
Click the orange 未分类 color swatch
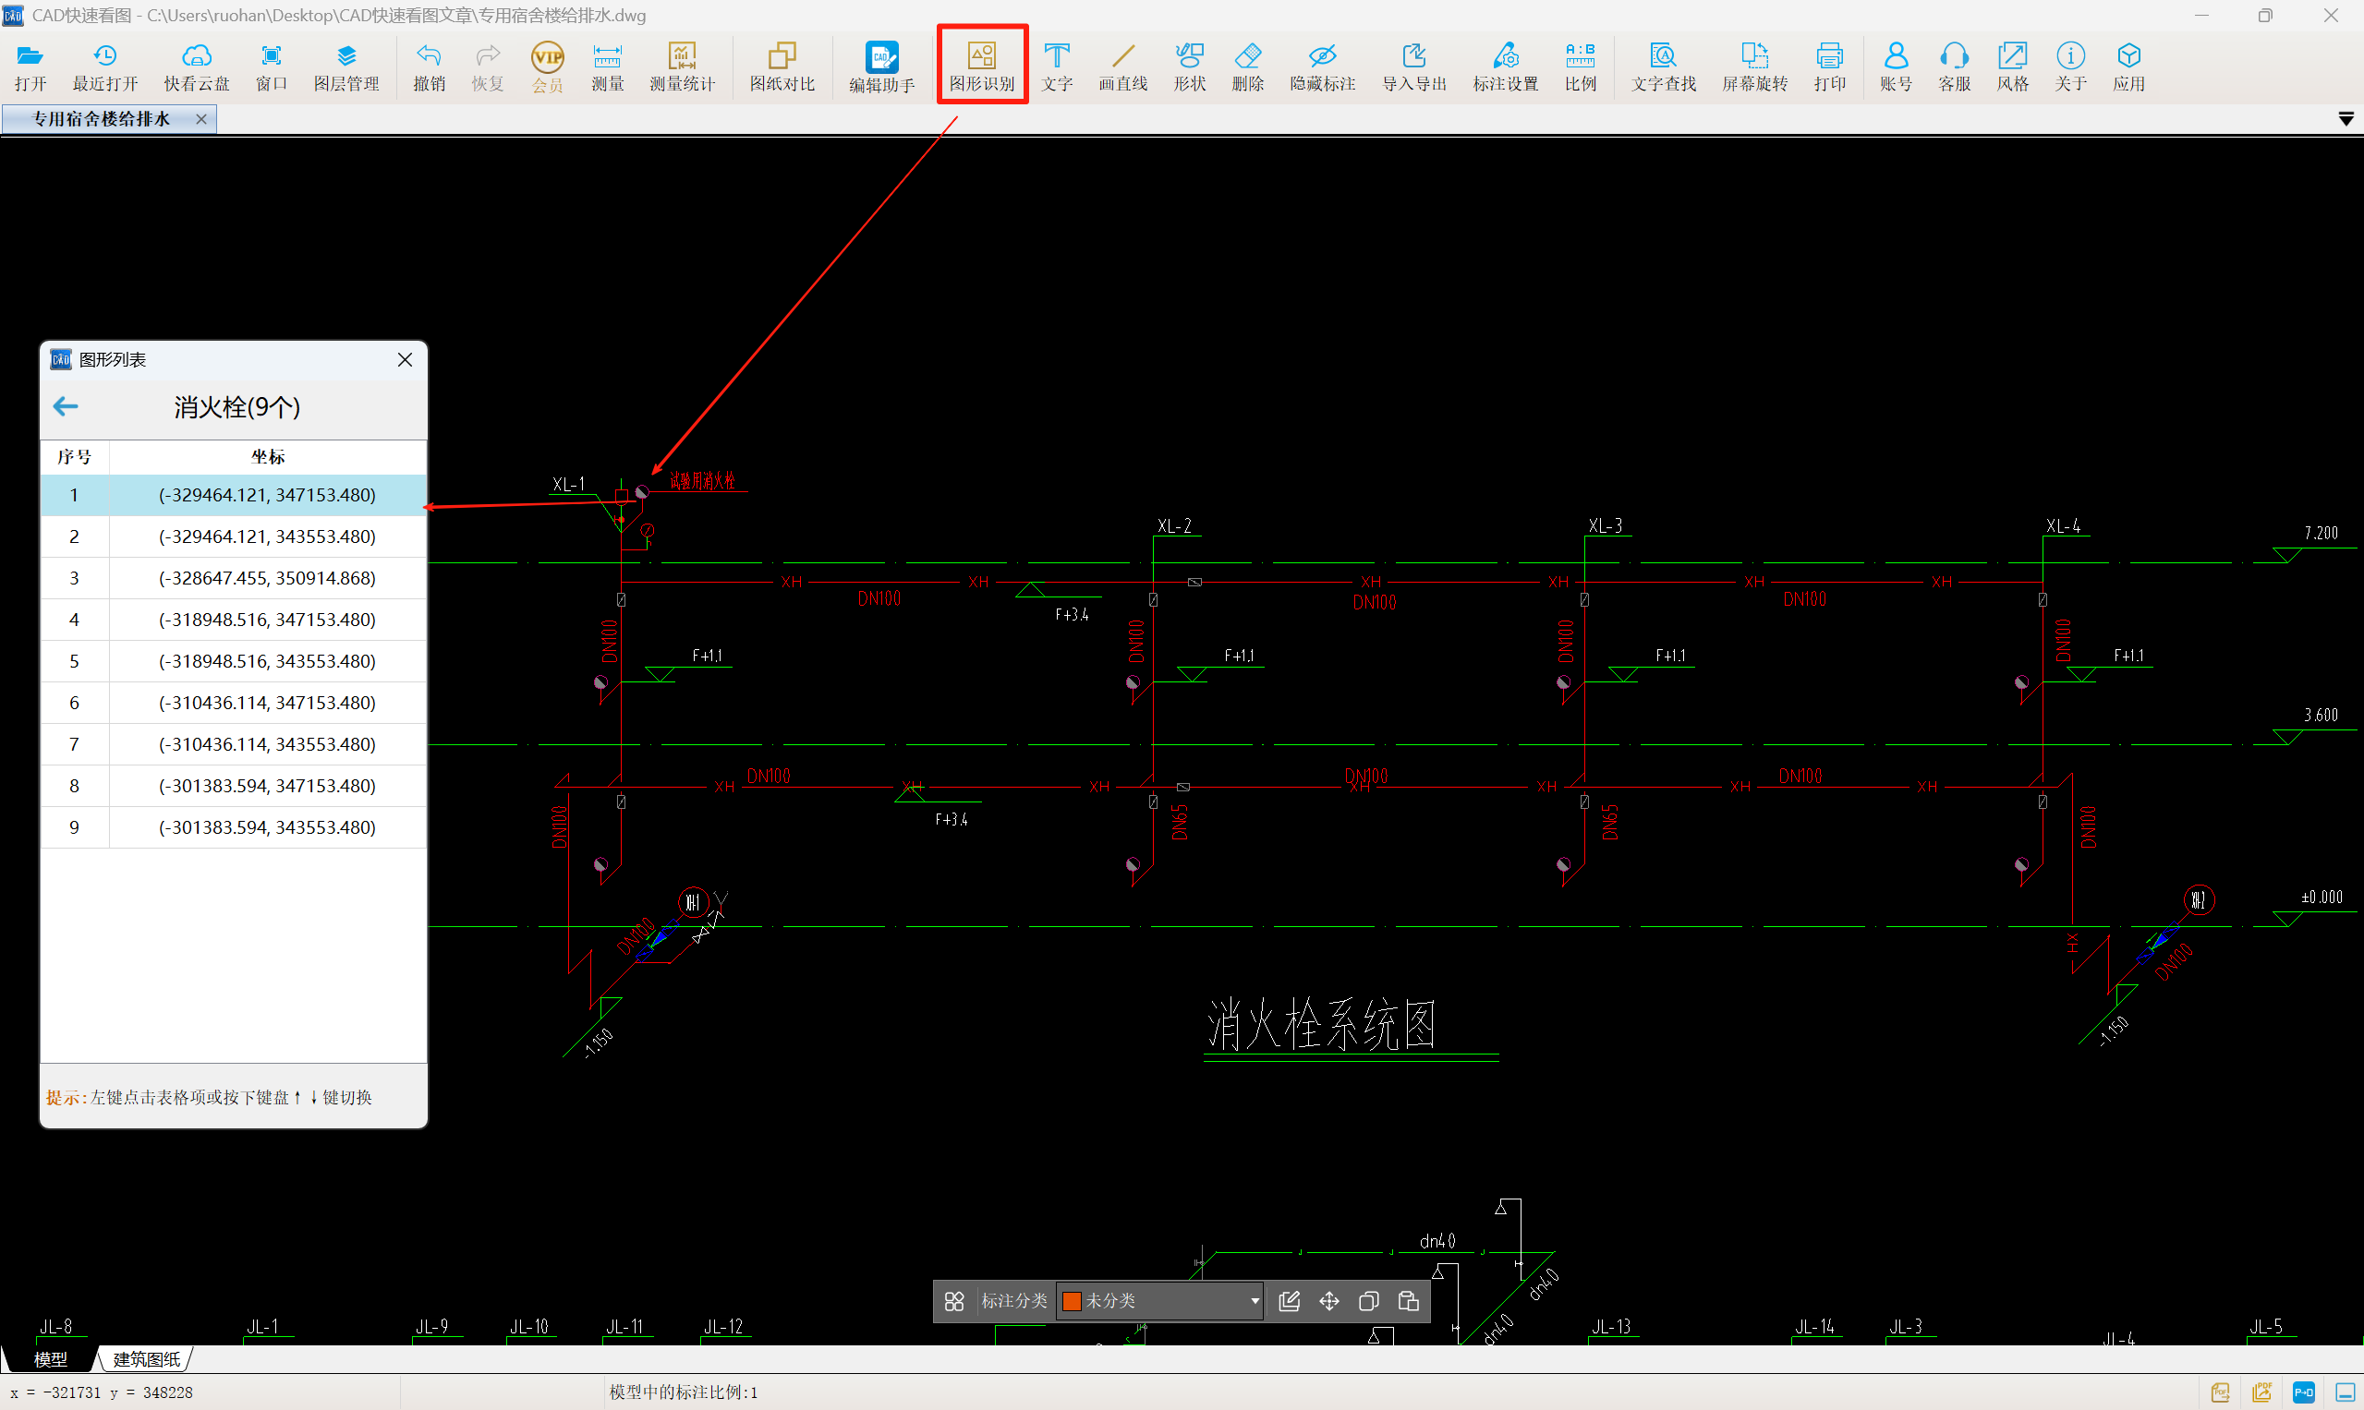pyautogui.click(x=1072, y=1301)
